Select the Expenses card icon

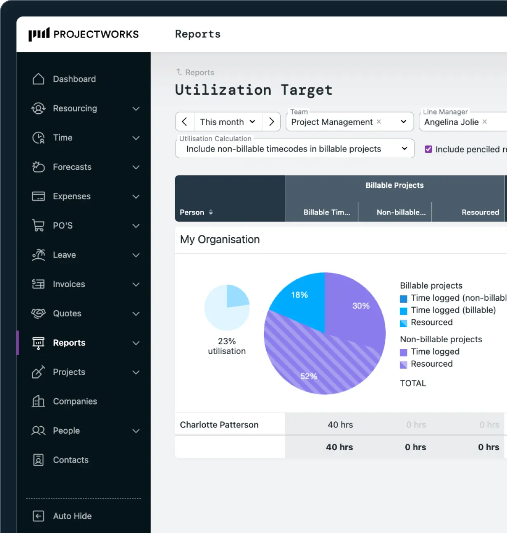tap(38, 196)
